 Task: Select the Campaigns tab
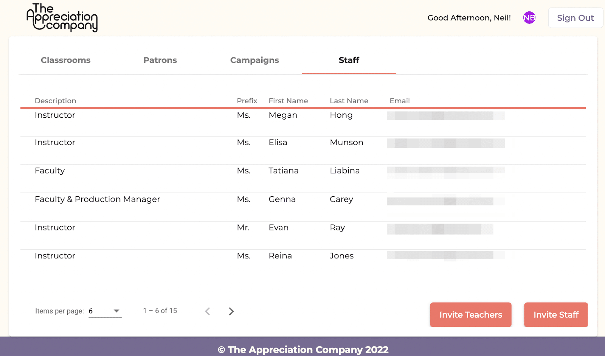[254, 60]
